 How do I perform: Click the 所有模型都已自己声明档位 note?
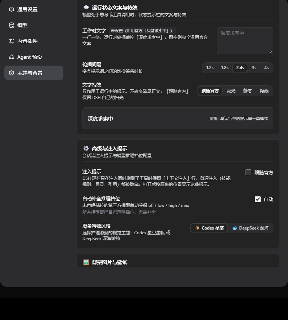pyautogui.click(x=119, y=212)
